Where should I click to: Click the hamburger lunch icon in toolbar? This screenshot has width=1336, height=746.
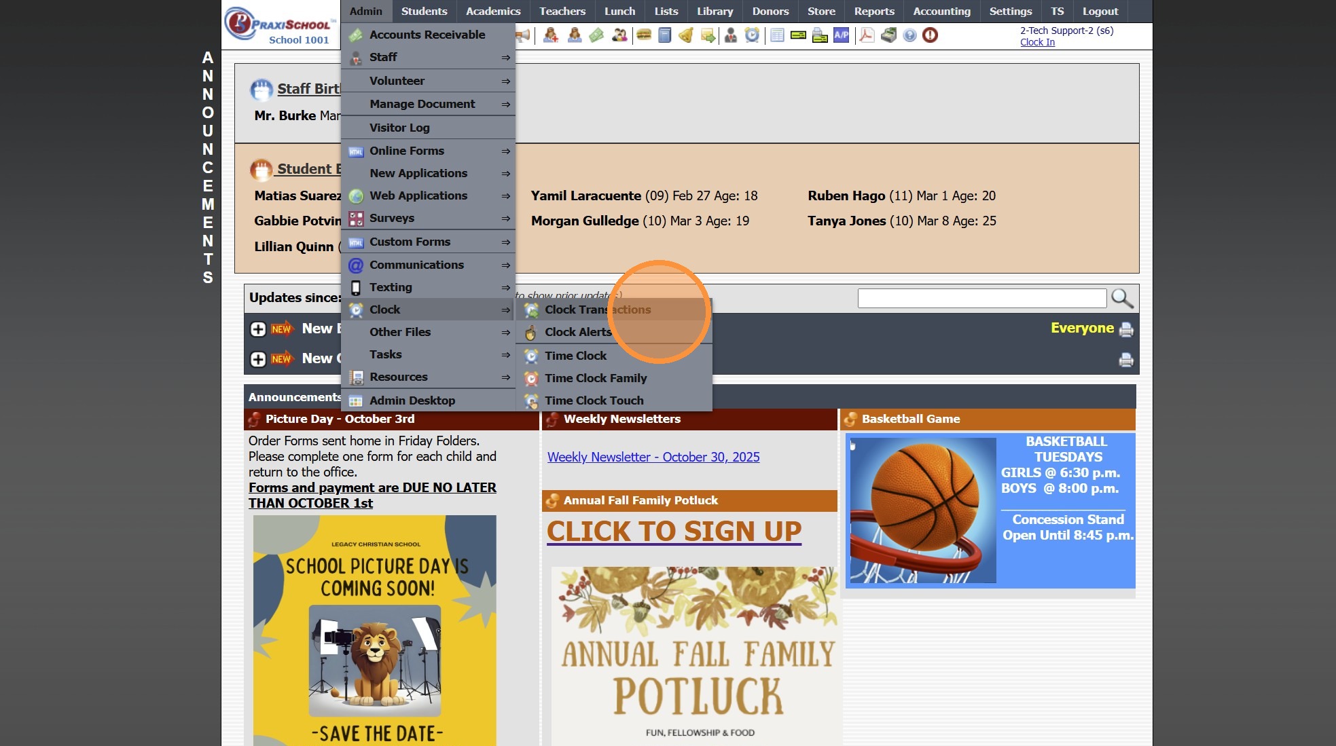click(x=643, y=35)
